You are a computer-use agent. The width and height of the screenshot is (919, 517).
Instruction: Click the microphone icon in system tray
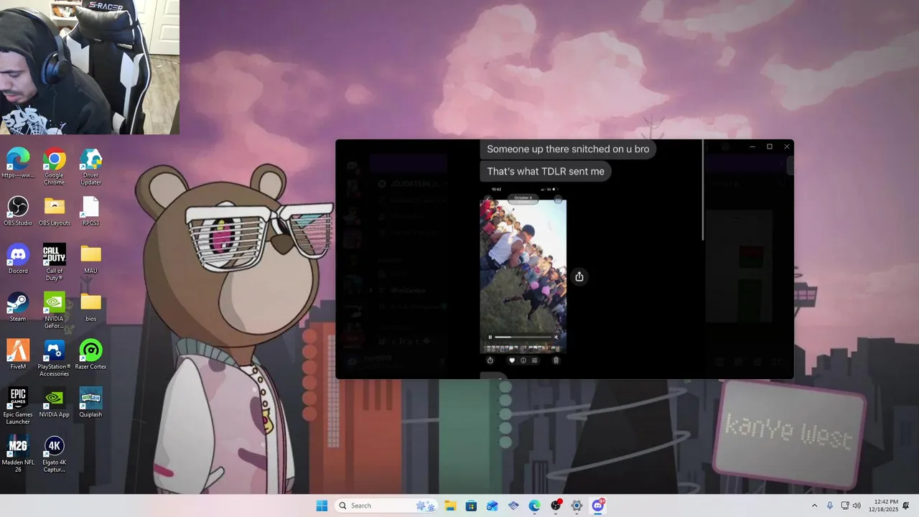click(830, 506)
